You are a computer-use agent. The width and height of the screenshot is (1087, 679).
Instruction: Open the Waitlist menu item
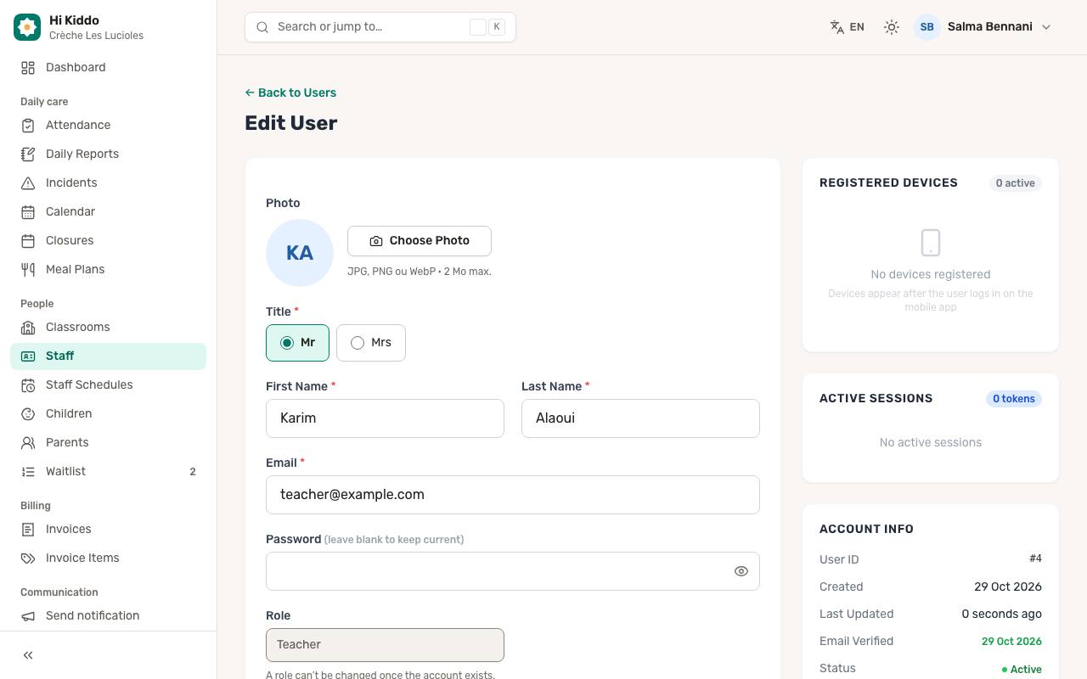tap(108, 472)
